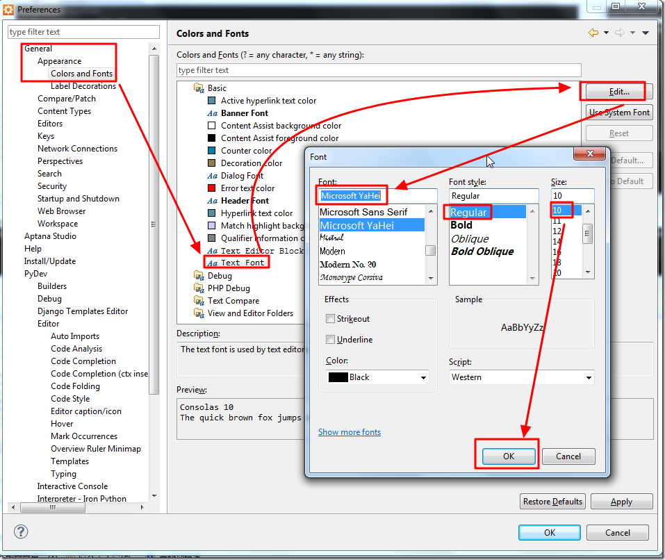Select size 12 in the size list
This screenshot has width=665, height=560.
click(557, 231)
